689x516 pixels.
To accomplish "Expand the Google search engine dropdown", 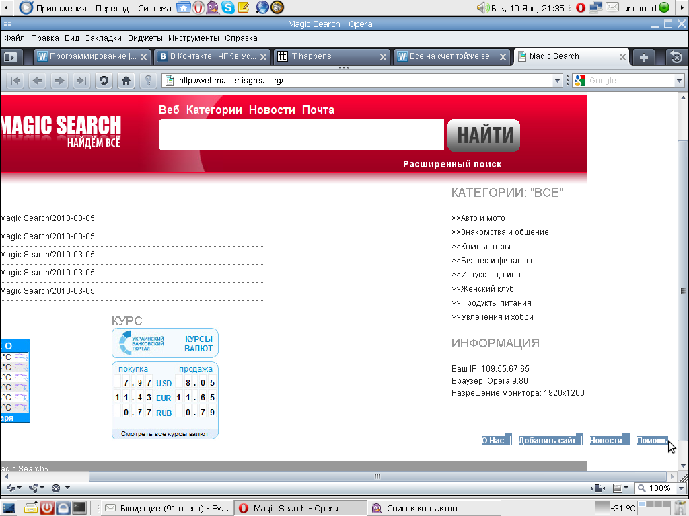I will tap(680, 81).
